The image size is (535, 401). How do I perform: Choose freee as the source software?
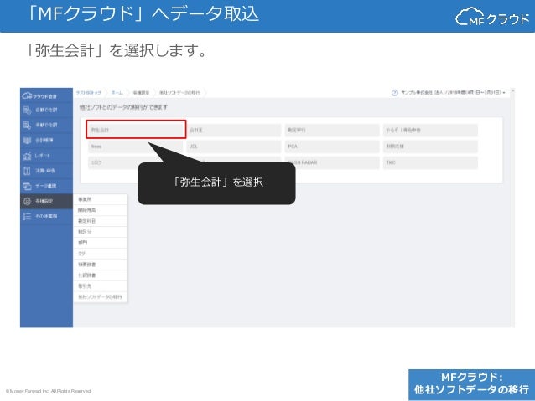click(x=136, y=147)
